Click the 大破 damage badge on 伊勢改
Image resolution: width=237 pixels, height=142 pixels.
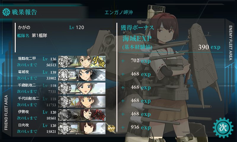(x=99, y=115)
